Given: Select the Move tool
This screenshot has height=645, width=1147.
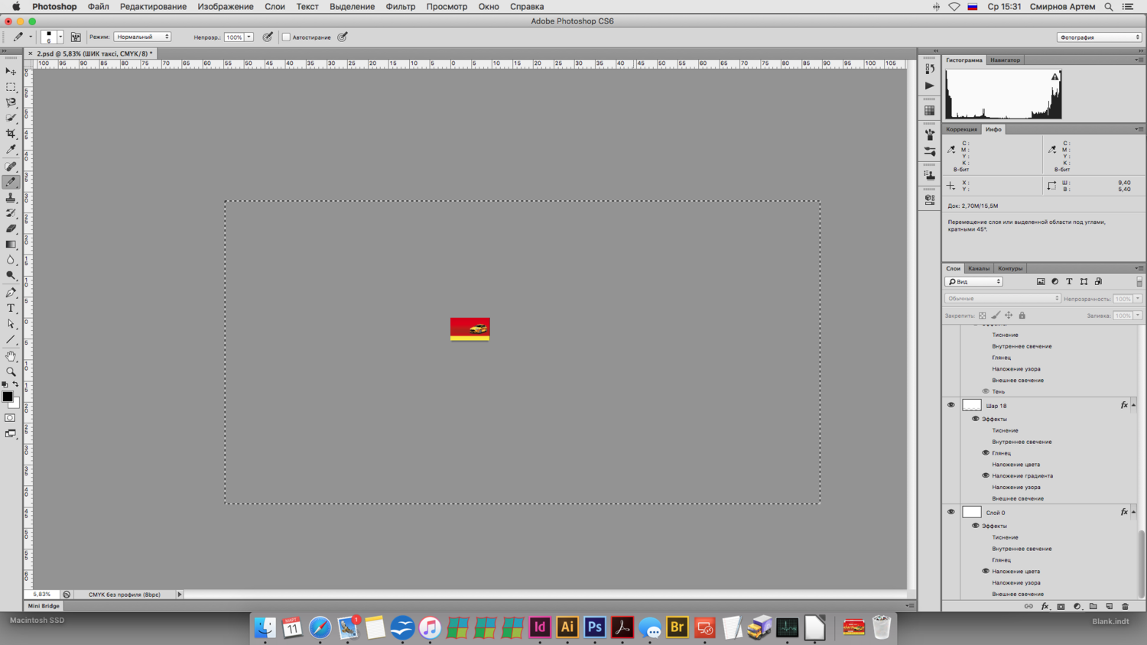Looking at the screenshot, I should coord(11,71).
